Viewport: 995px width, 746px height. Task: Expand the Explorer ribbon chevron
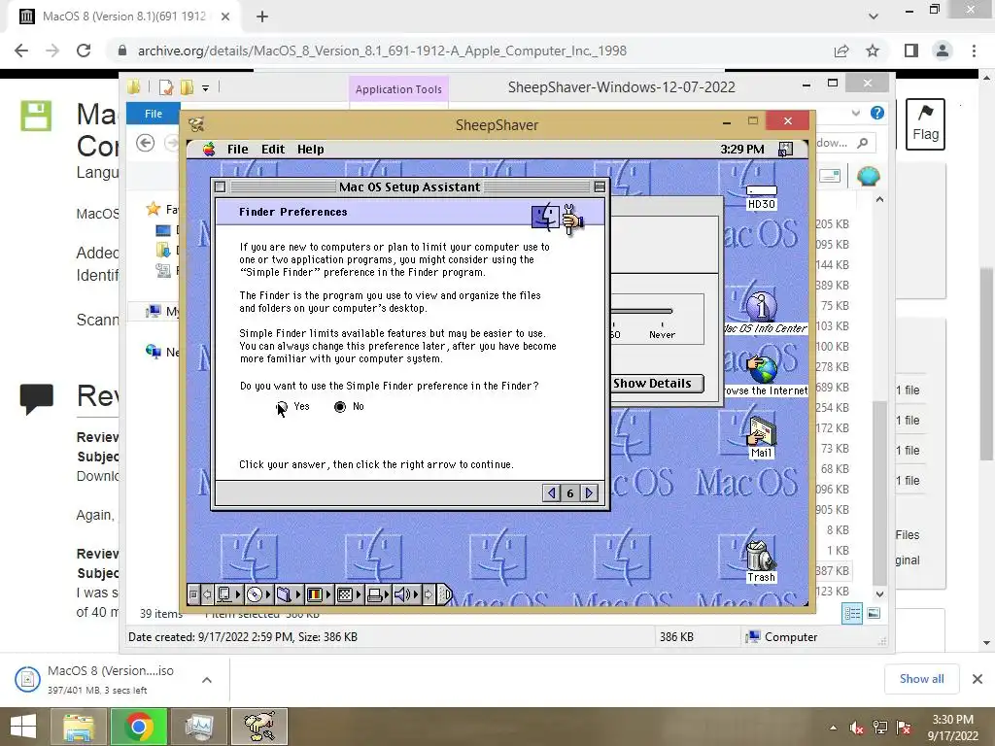click(855, 113)
